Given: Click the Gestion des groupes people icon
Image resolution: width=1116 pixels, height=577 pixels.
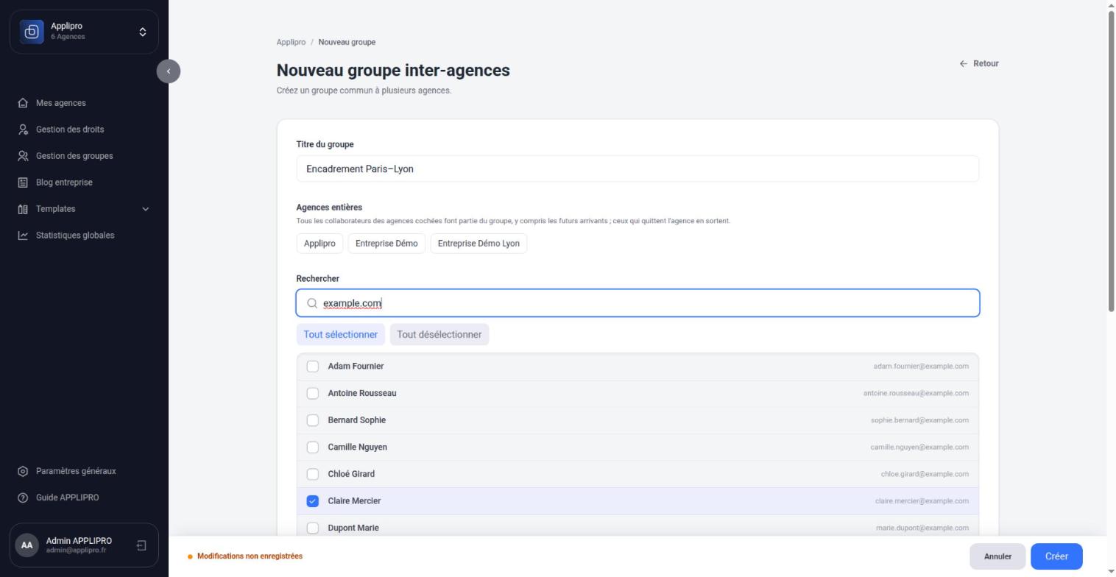Looking at the screenshot, I should pos(23,156).
